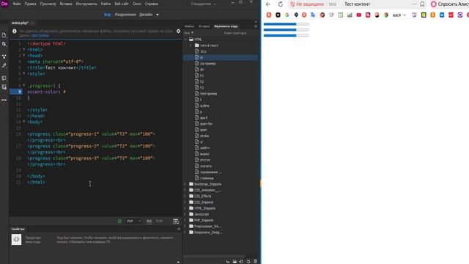Switch to Разделение view
The width and height of the screenshot is (469, 264).
125,15
